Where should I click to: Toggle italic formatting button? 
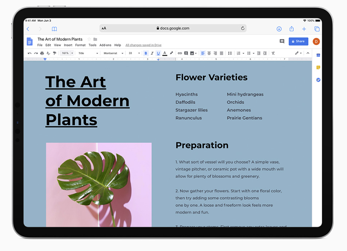pyautogui.click(x=152, y=53)
